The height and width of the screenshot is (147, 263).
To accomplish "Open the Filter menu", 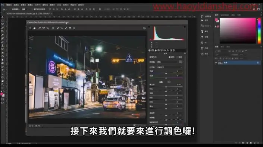I will point(52,5).
